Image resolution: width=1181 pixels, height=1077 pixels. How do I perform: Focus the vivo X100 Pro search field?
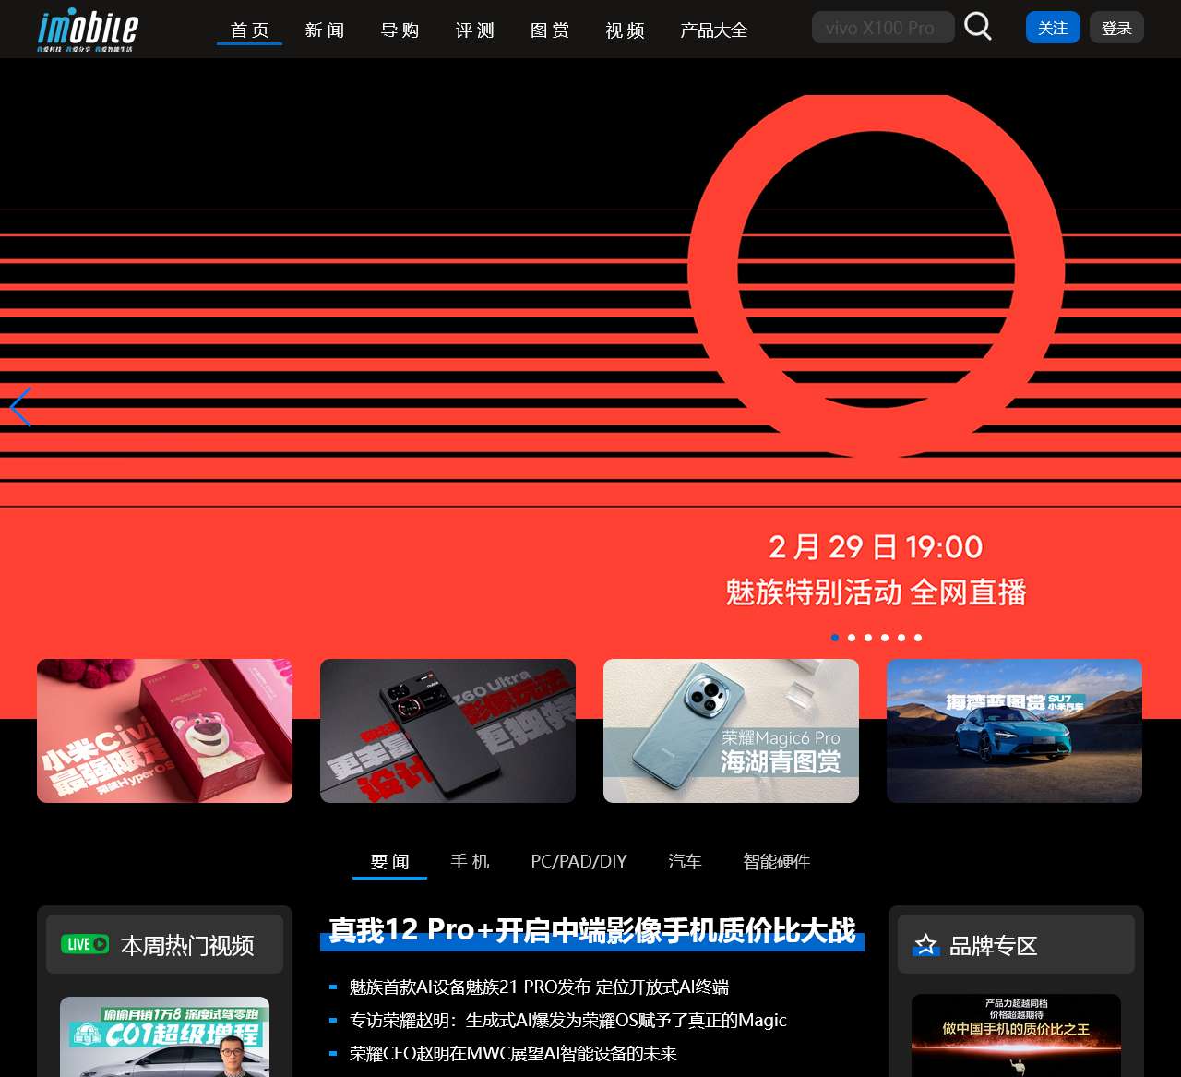click(883, 28)
